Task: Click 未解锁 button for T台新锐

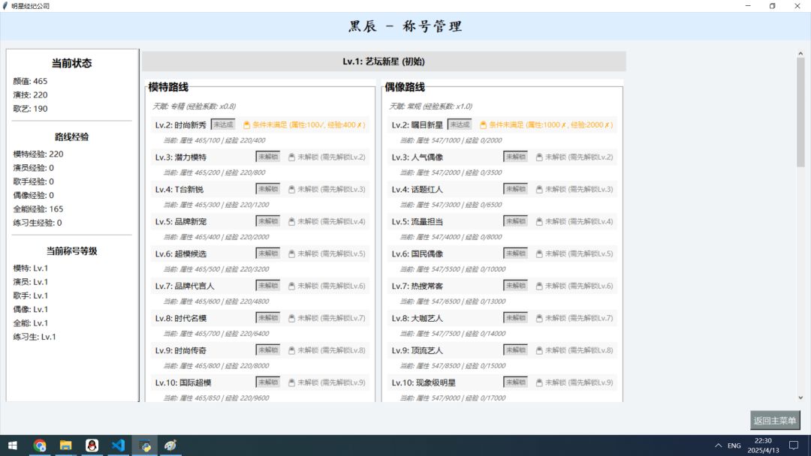Action: click(268, 189)
